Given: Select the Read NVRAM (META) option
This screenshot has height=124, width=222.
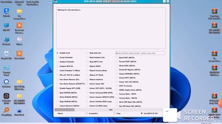Looking at the screenshot, I should click(x=67, y=93).
